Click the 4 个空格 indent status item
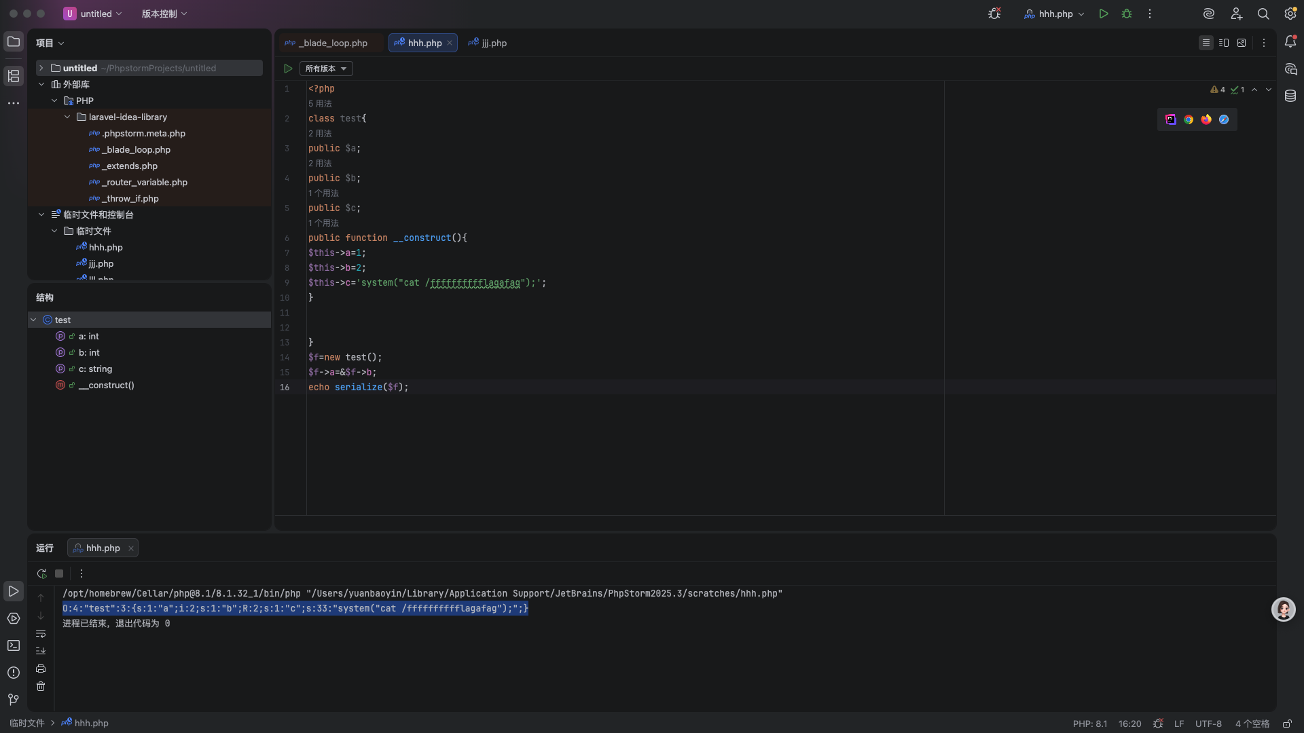 pos(1252,723)
